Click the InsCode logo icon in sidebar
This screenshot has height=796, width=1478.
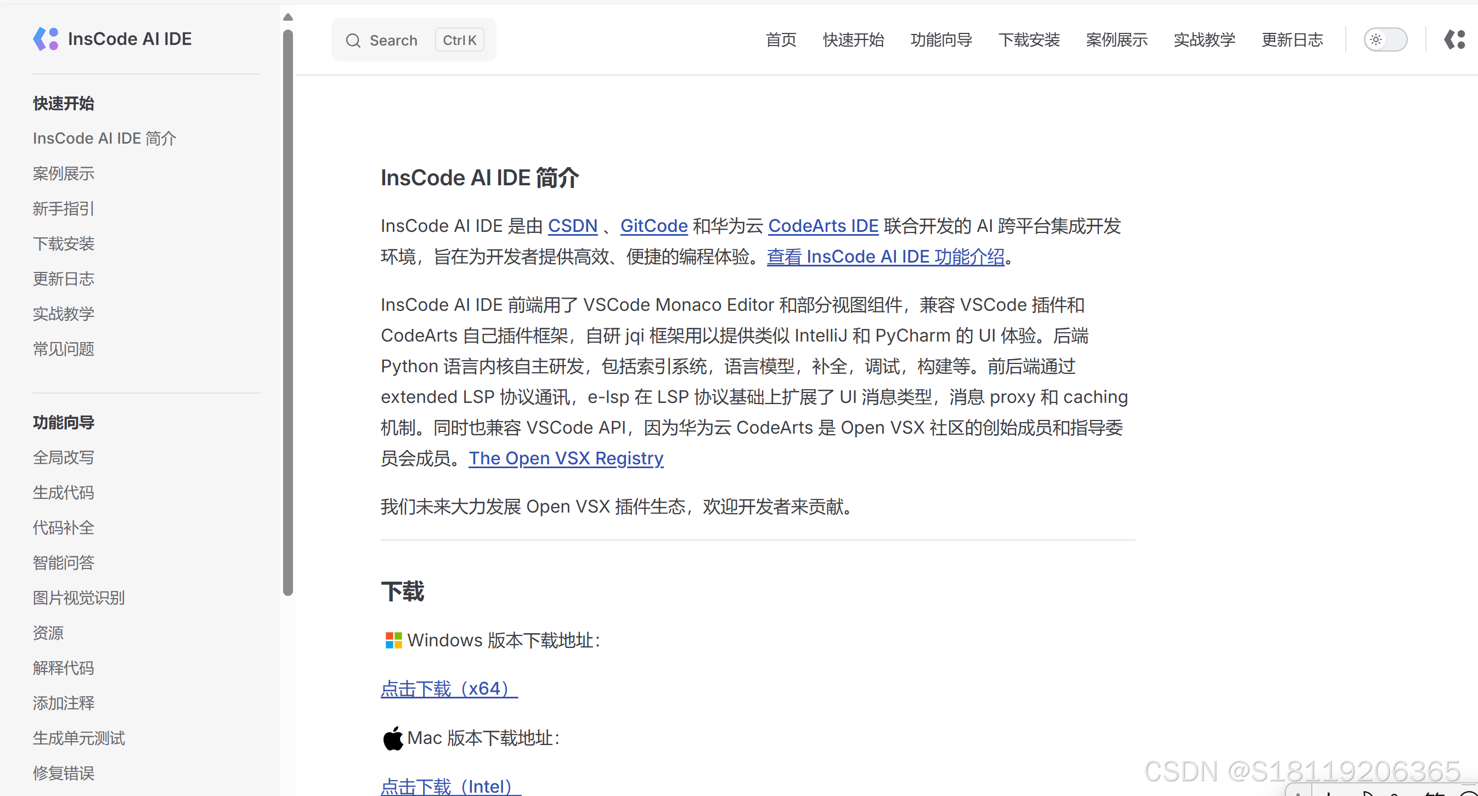pos(46,39)
